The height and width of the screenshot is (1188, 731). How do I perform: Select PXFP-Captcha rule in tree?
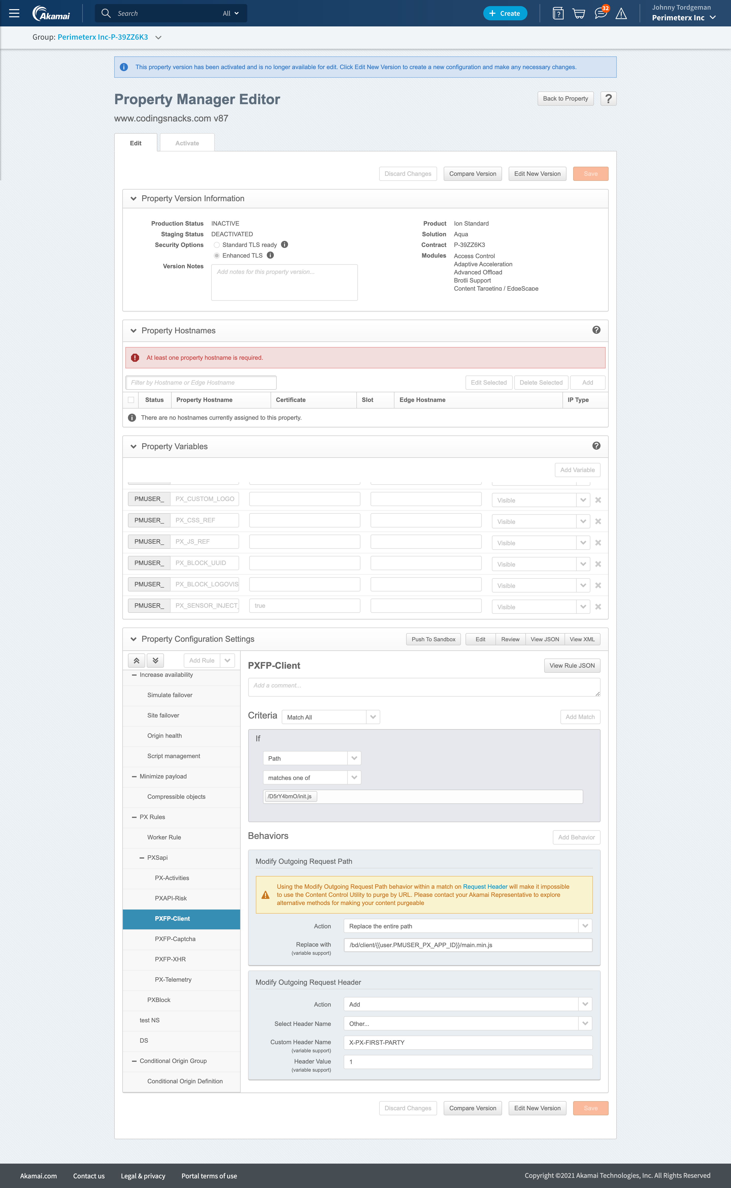click(175, 939)
